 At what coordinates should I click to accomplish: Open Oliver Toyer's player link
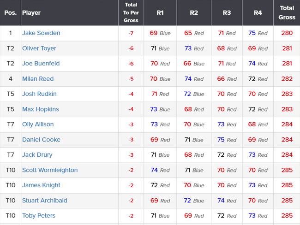(39, 48)
